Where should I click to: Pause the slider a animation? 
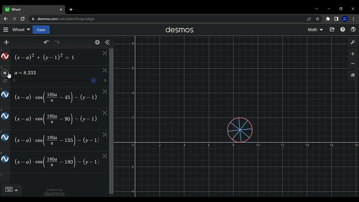point(4,73)
